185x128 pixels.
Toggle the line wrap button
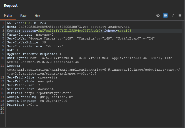[165, 16]
